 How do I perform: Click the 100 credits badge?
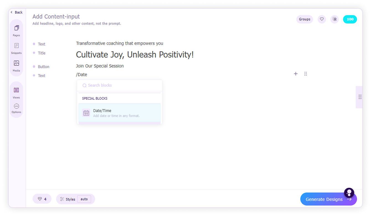pos(350,19)
